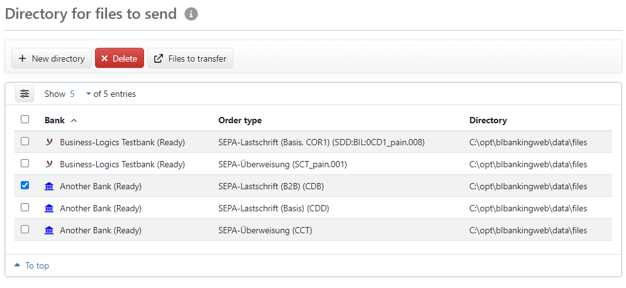The height and width of the screenshot is (288, 626).
Task: Click the Business-Logics logo in the SDD row
Action: point(49,142)
